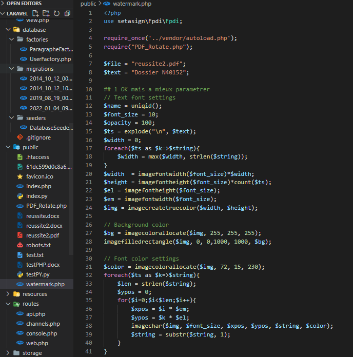Screen dimensions: 353x357
Task: Collapse the routes folder
Action: pyautogui.click(x=8, y=304)
